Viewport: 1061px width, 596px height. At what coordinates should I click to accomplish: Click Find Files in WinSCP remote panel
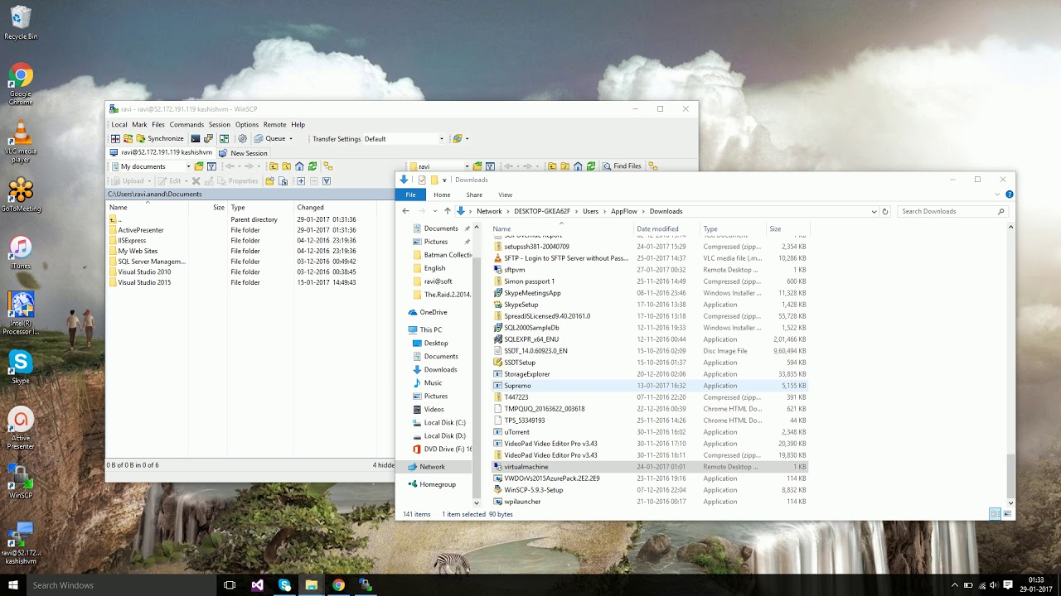[622, 166]
